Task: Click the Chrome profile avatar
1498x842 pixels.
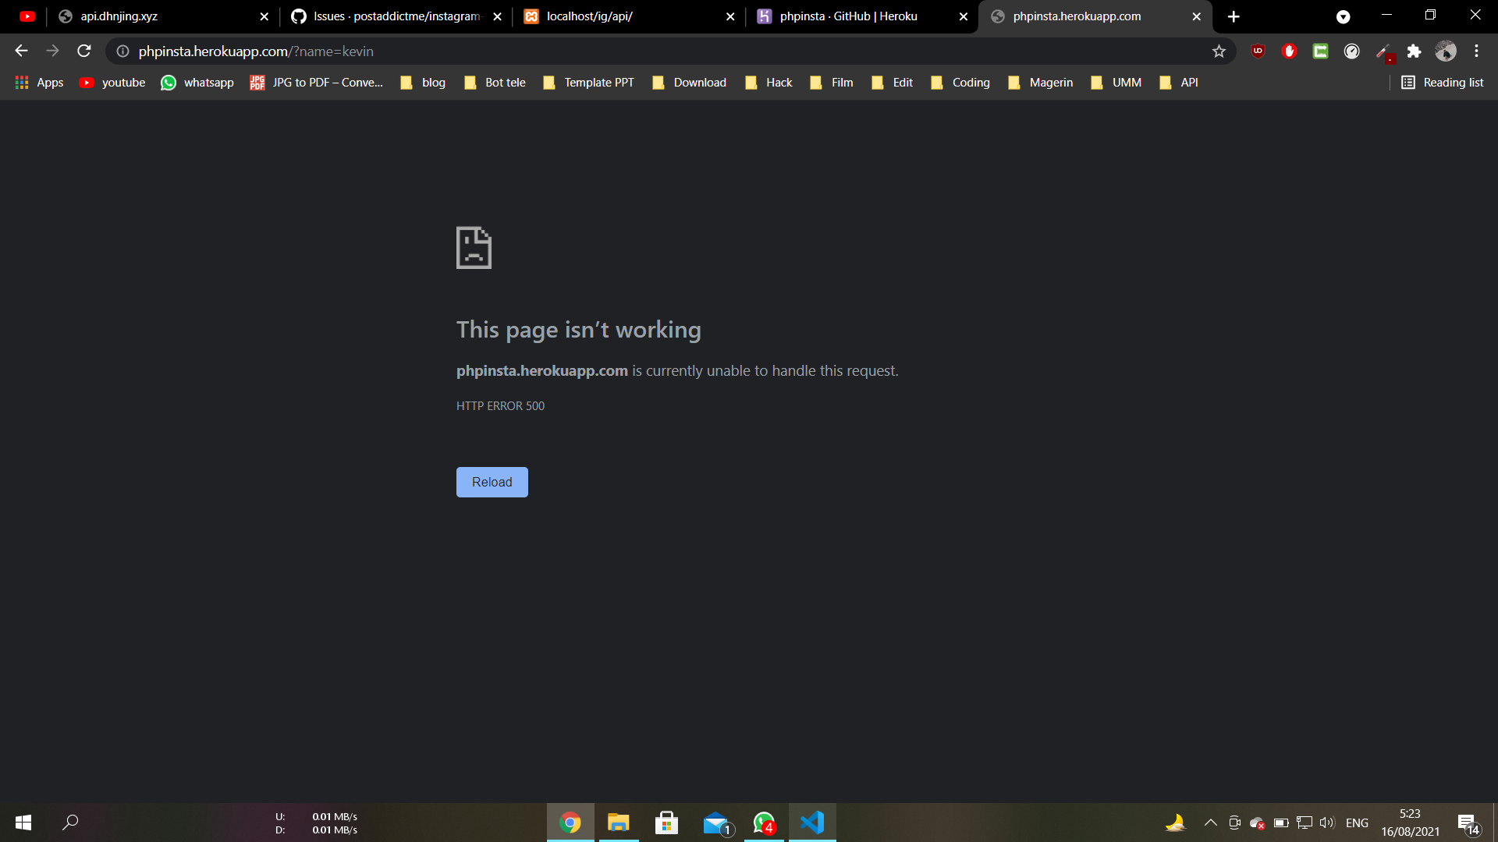Action: (1447, 51)
